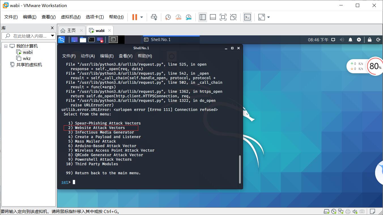The height and width of the screenshot is (215, 383).
Task: Click the 08:46 下午 clock
Action: 318,40
